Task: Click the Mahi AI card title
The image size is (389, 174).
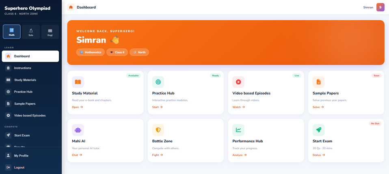Action: pos(79,141)
